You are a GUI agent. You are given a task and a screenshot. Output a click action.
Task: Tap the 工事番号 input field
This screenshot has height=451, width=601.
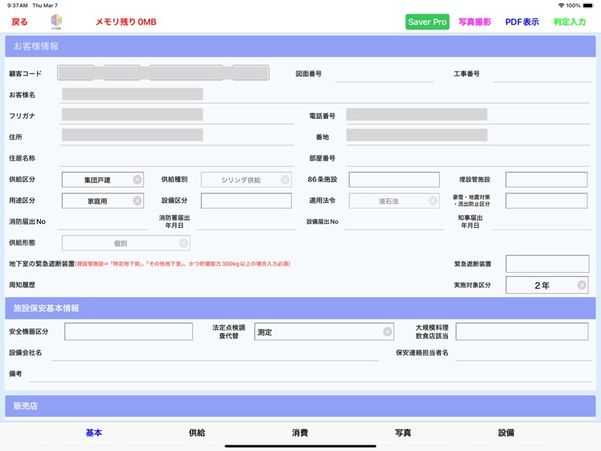tap(543, 74)
